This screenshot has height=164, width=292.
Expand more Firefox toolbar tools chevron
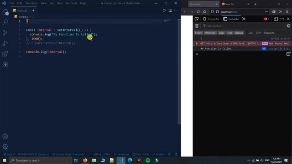point(281,12)
